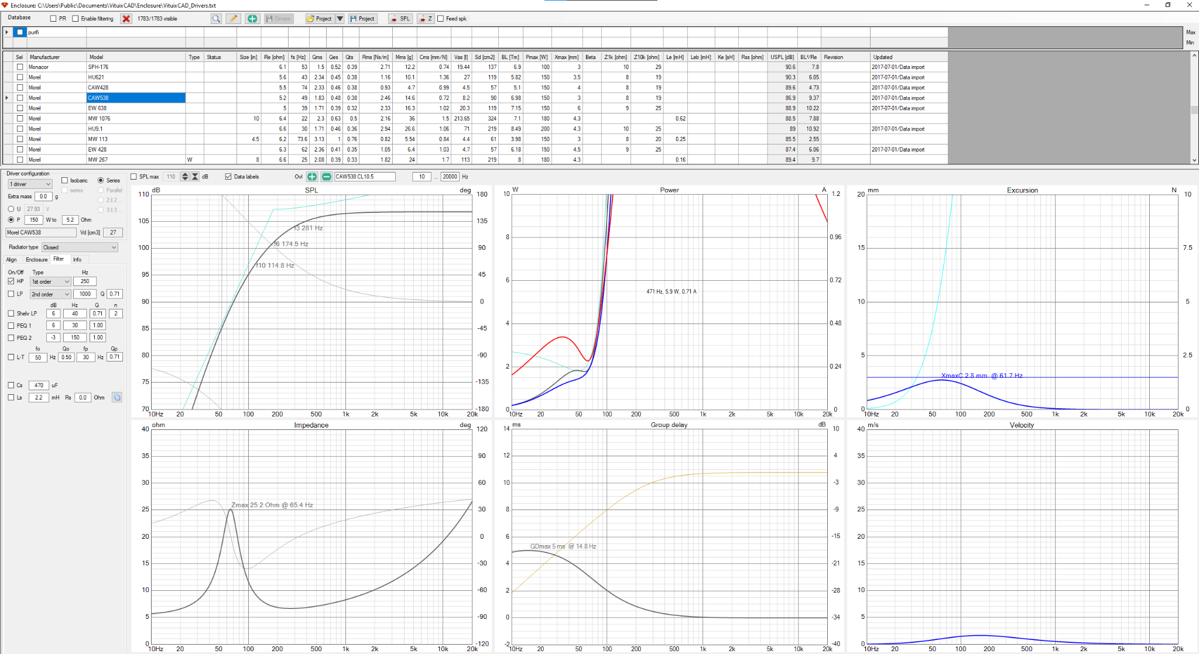
Task: Click the VituixCAD app icon in title bar
Action: [x=5, y=5]
